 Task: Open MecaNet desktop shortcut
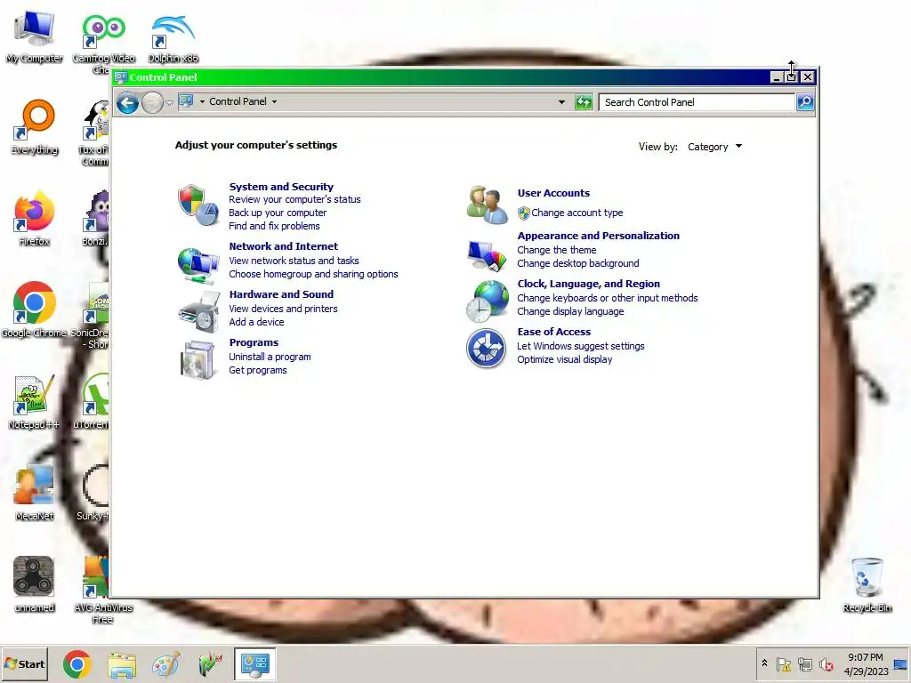point(35,493)
